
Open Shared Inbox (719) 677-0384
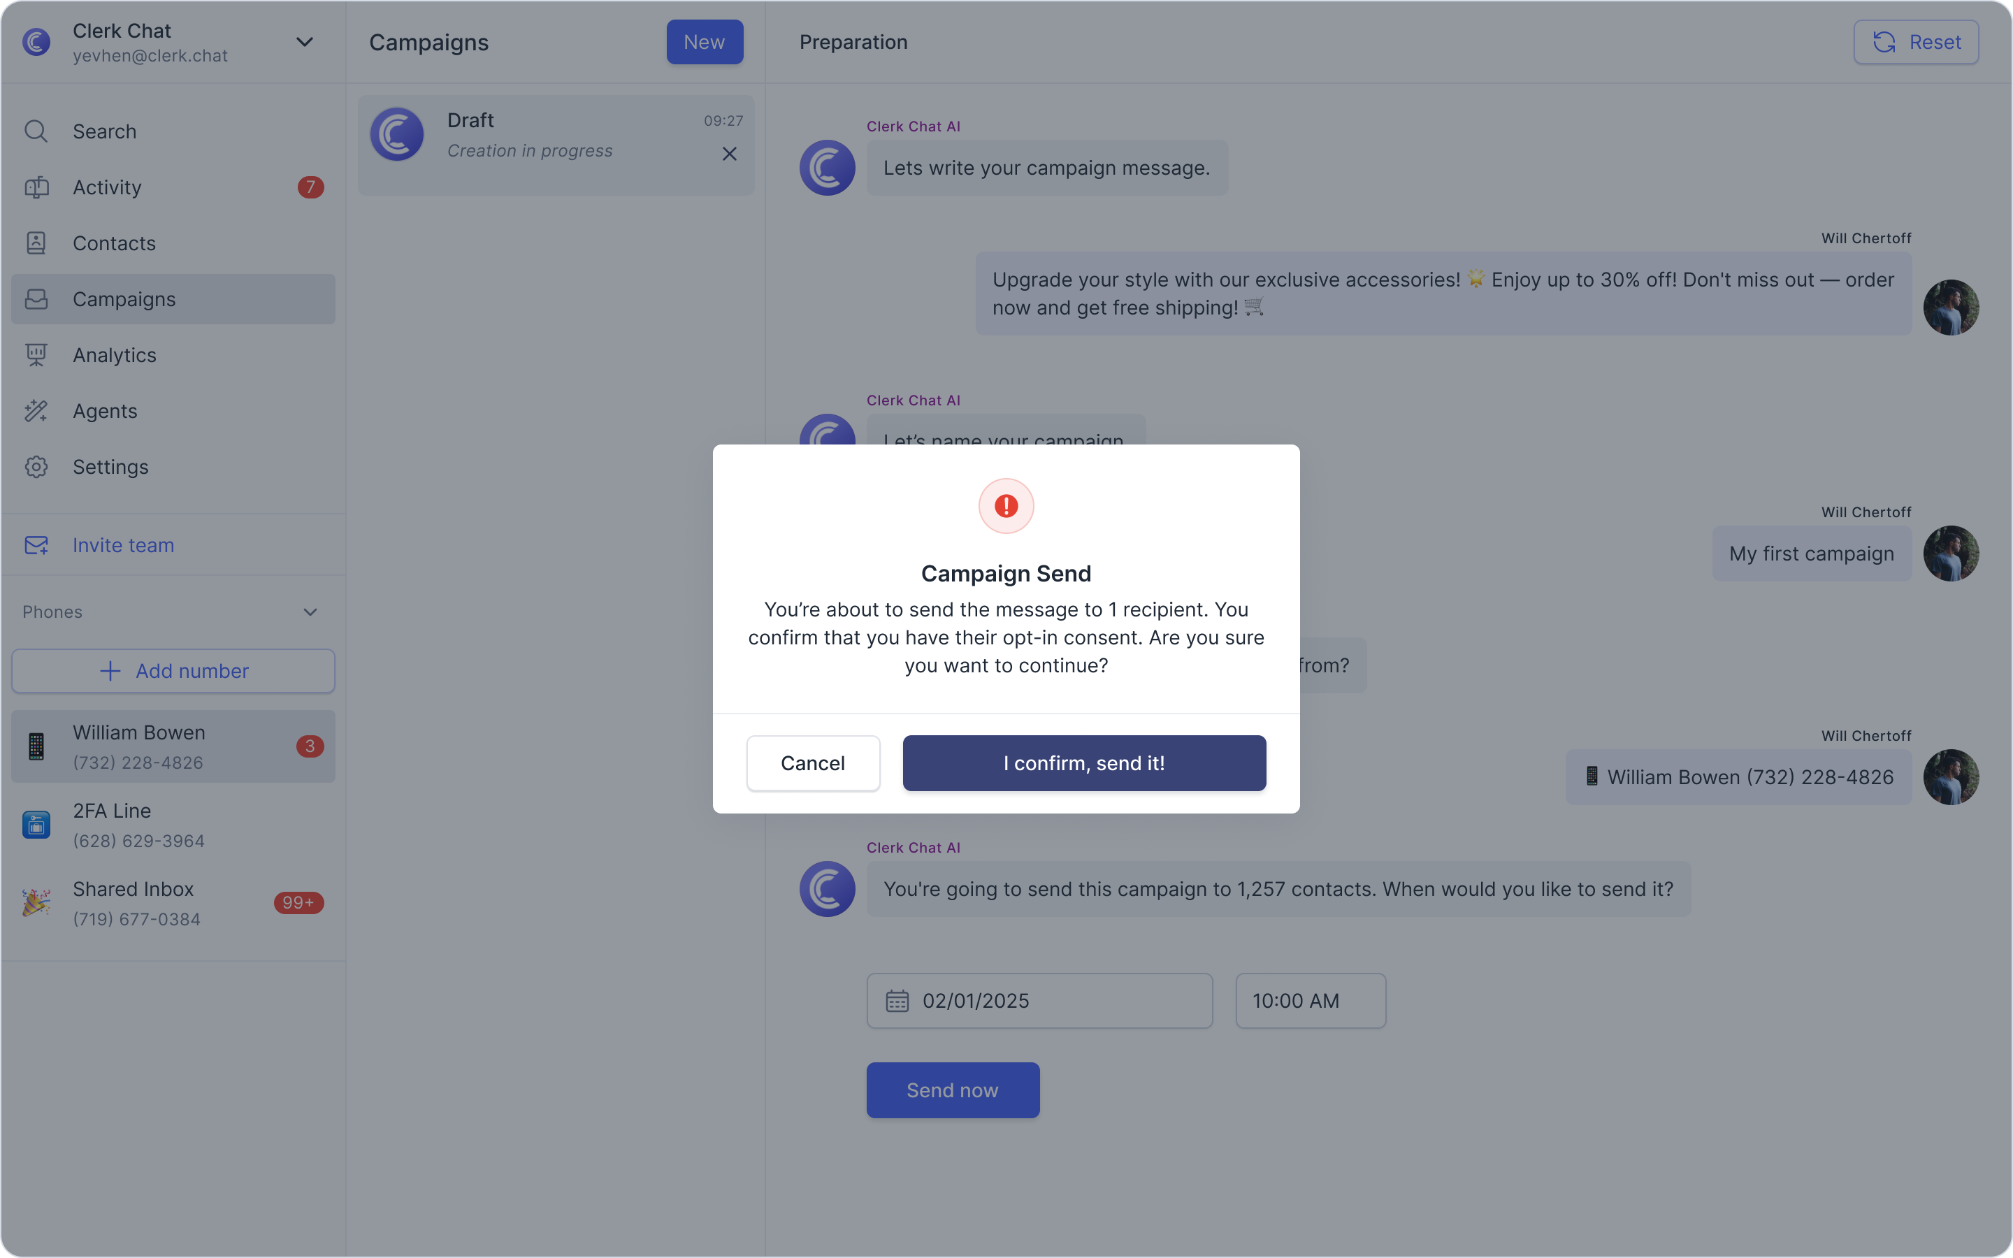click(x=173, y=903)
